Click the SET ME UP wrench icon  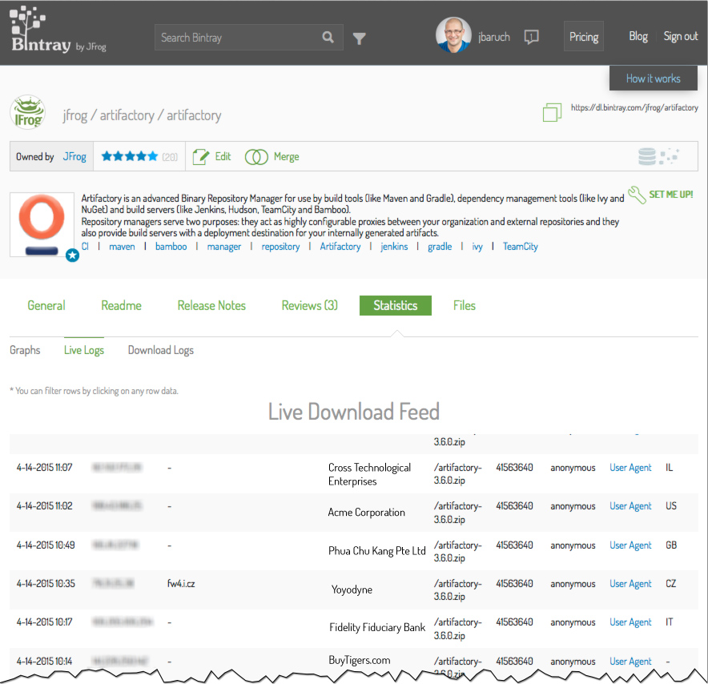(637, 193)
